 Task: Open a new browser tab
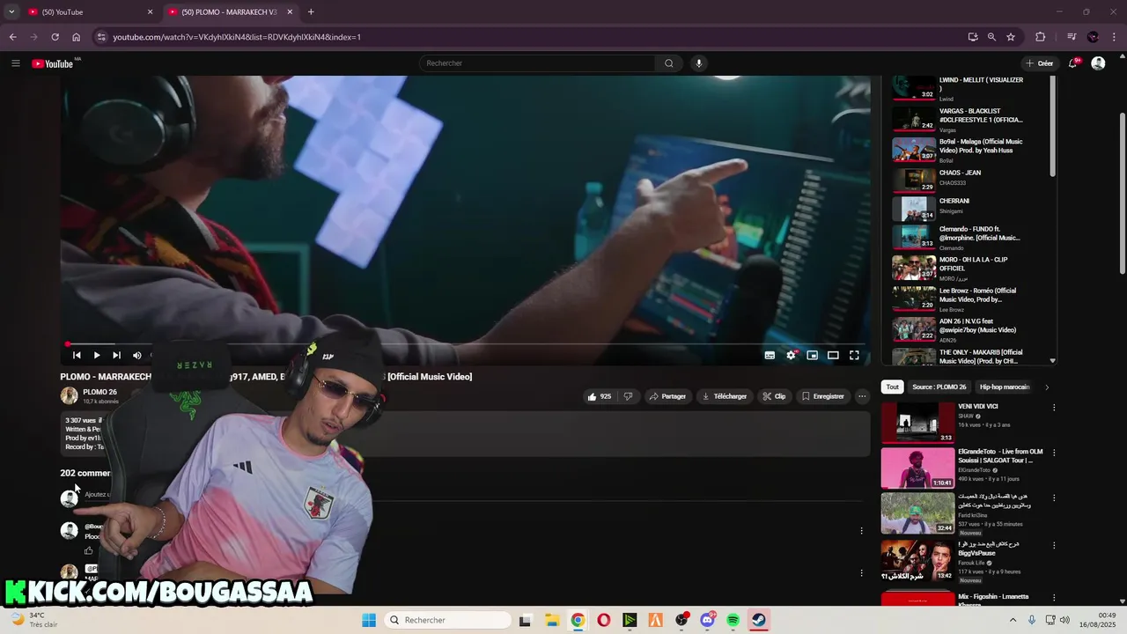(311, 12)
